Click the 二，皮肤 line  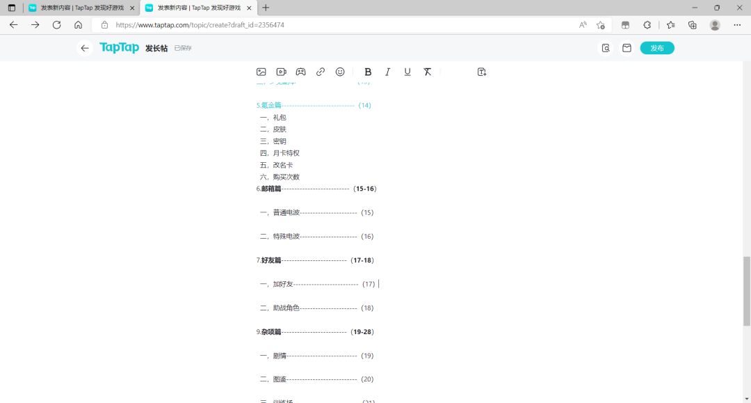(273, 129)
